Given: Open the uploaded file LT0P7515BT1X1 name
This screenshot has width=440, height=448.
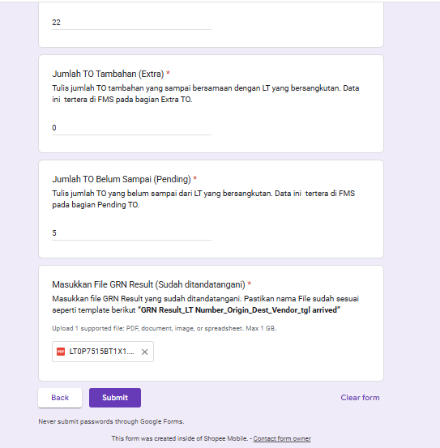Looking at the screenshot, I should tap(102, 352).
